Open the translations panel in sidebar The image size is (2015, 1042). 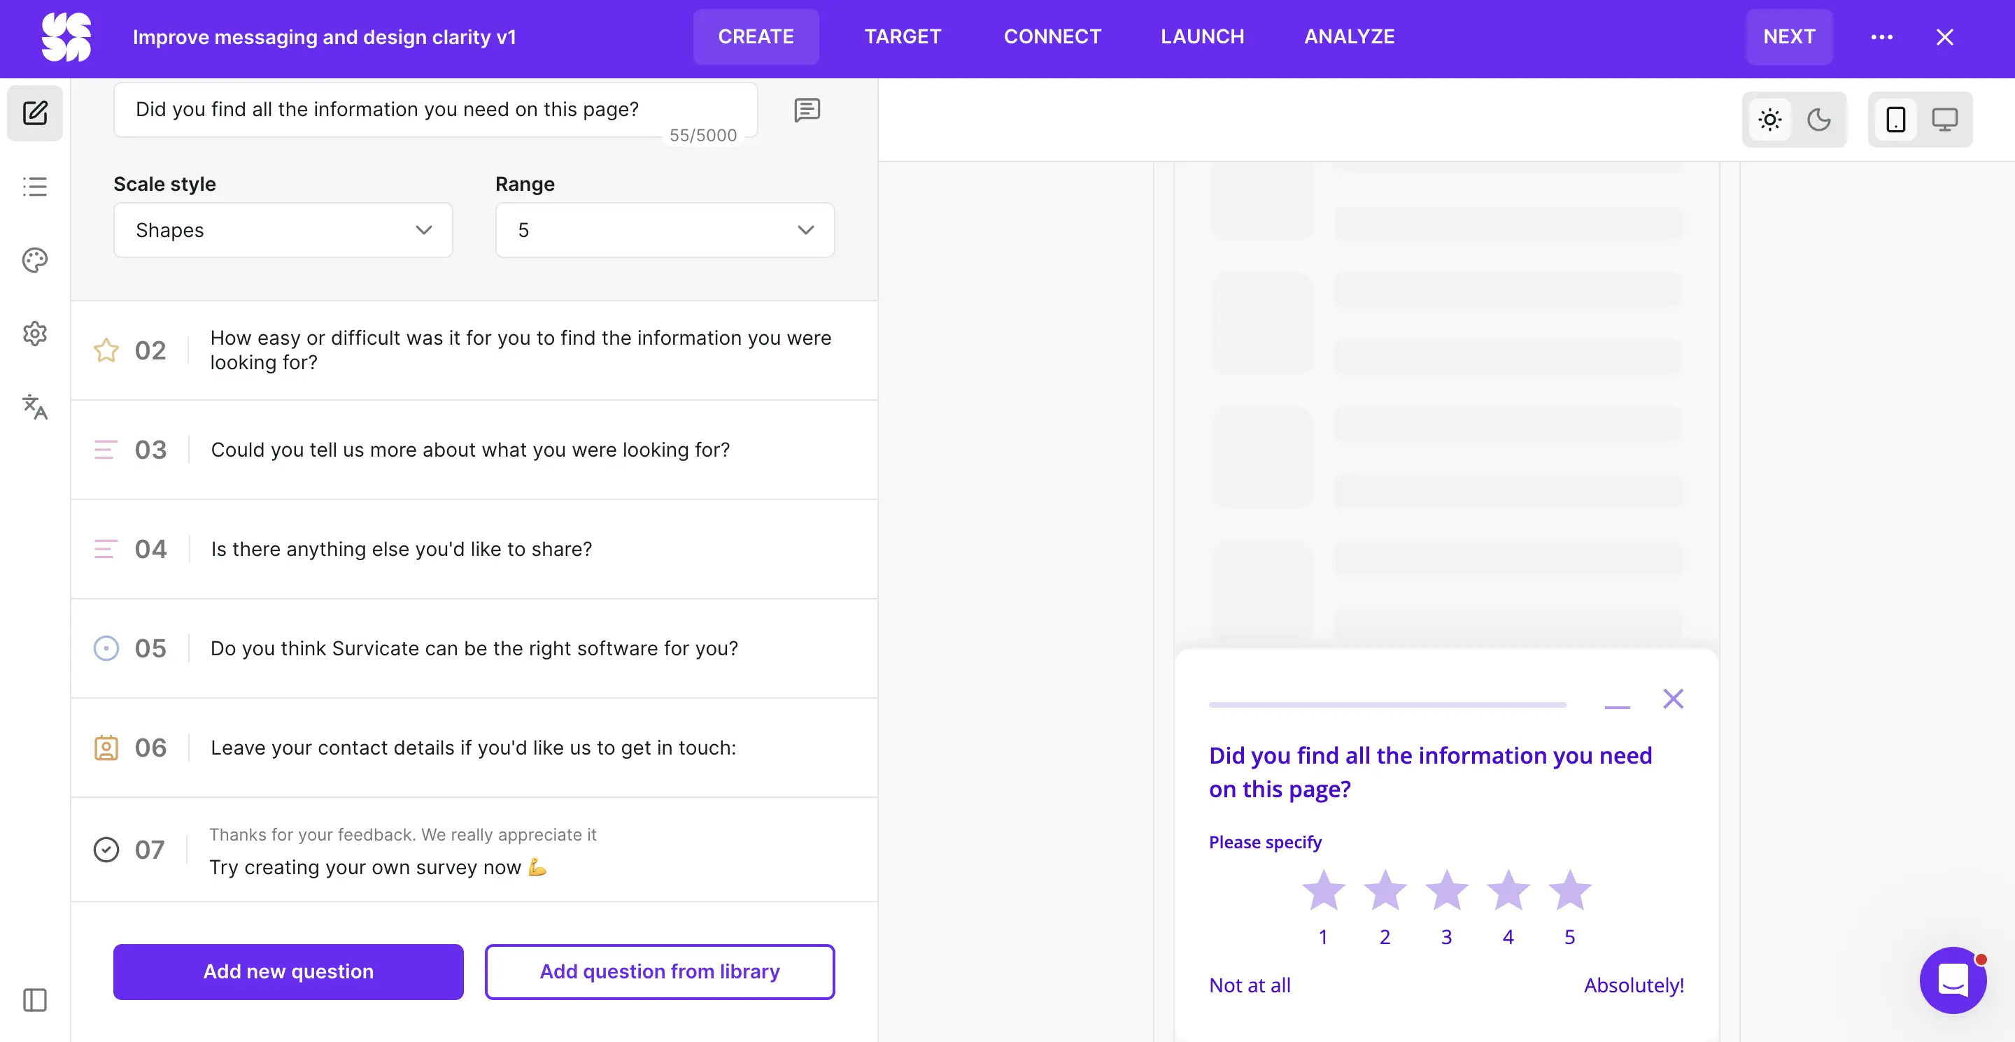34,408
